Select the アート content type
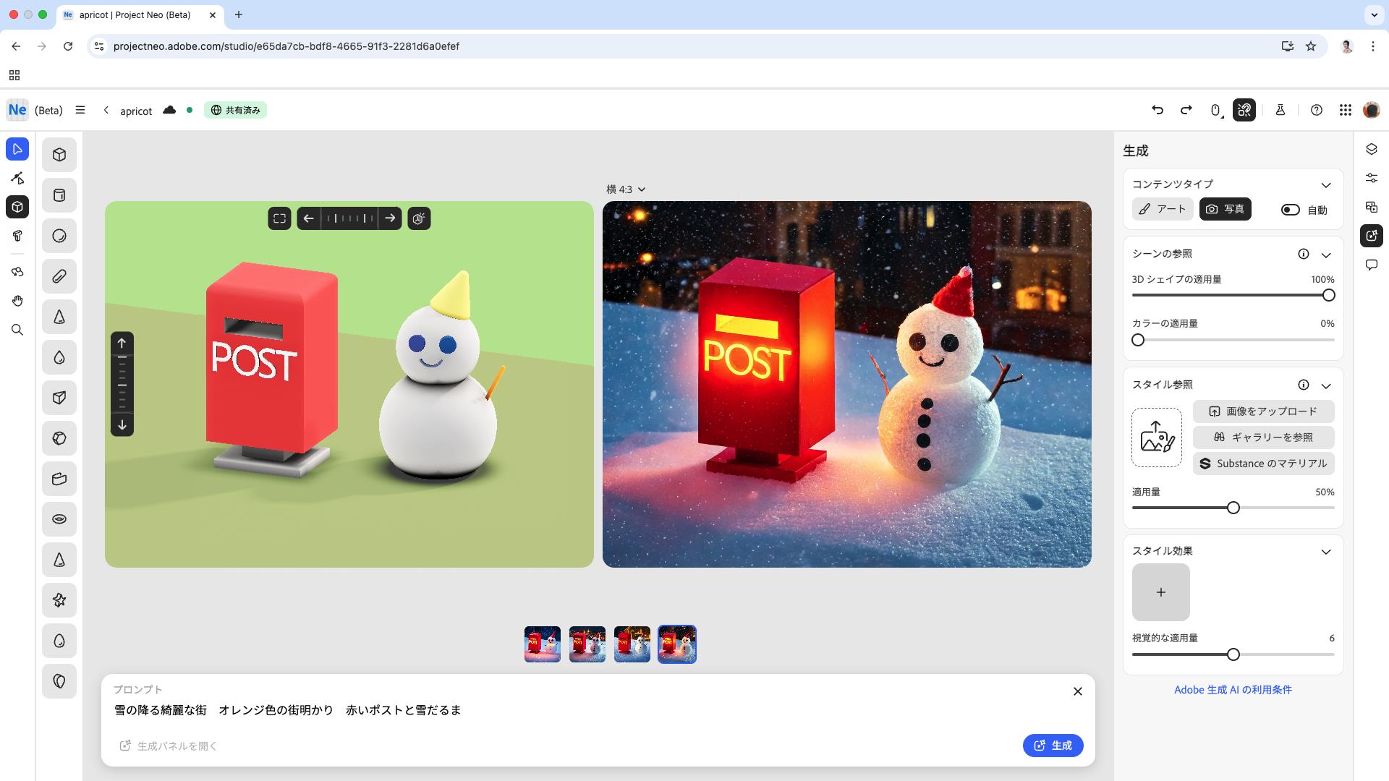This screenshot has width=1389, height=781. click(x=1162, y=209)
